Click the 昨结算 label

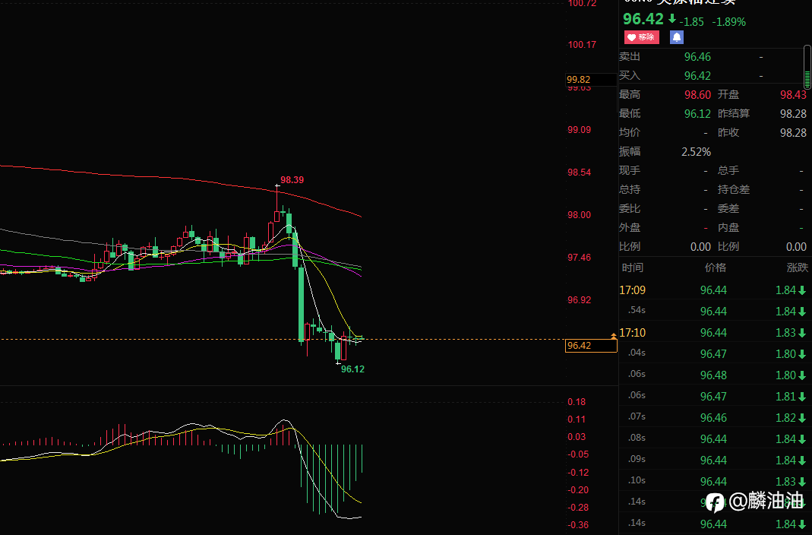(734, 113)
